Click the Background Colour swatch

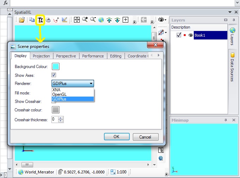click(56, 66)
